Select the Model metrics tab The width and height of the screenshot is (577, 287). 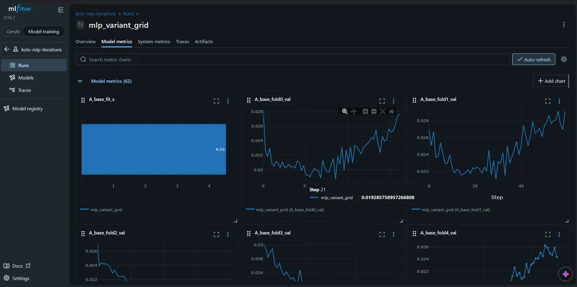[117, 42]
